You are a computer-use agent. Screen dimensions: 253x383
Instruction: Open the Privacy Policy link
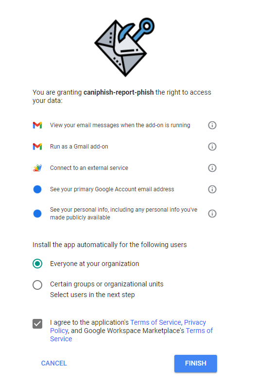(195, 322)
